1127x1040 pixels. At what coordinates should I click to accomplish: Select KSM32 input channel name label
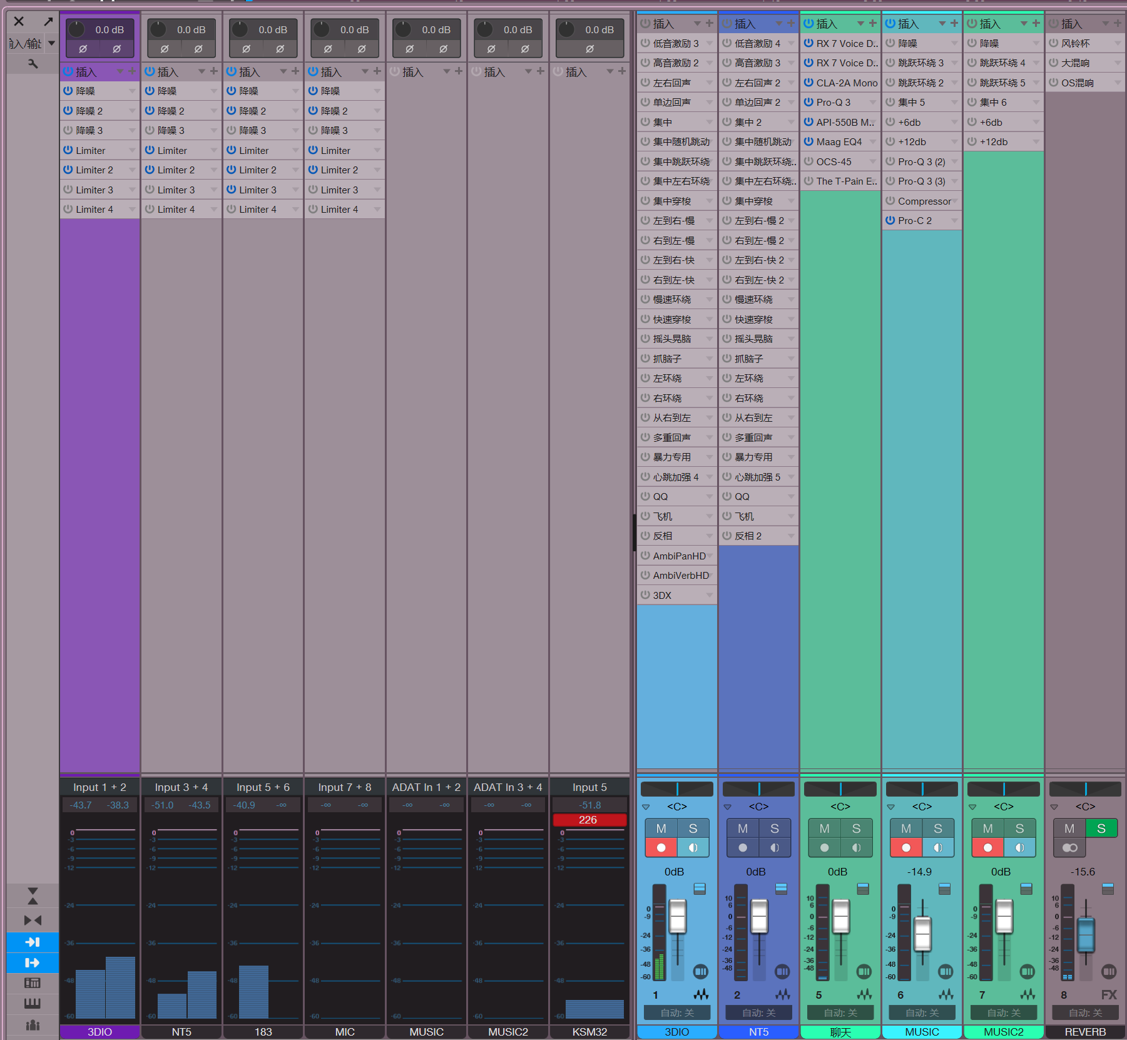click(589, 1032)
